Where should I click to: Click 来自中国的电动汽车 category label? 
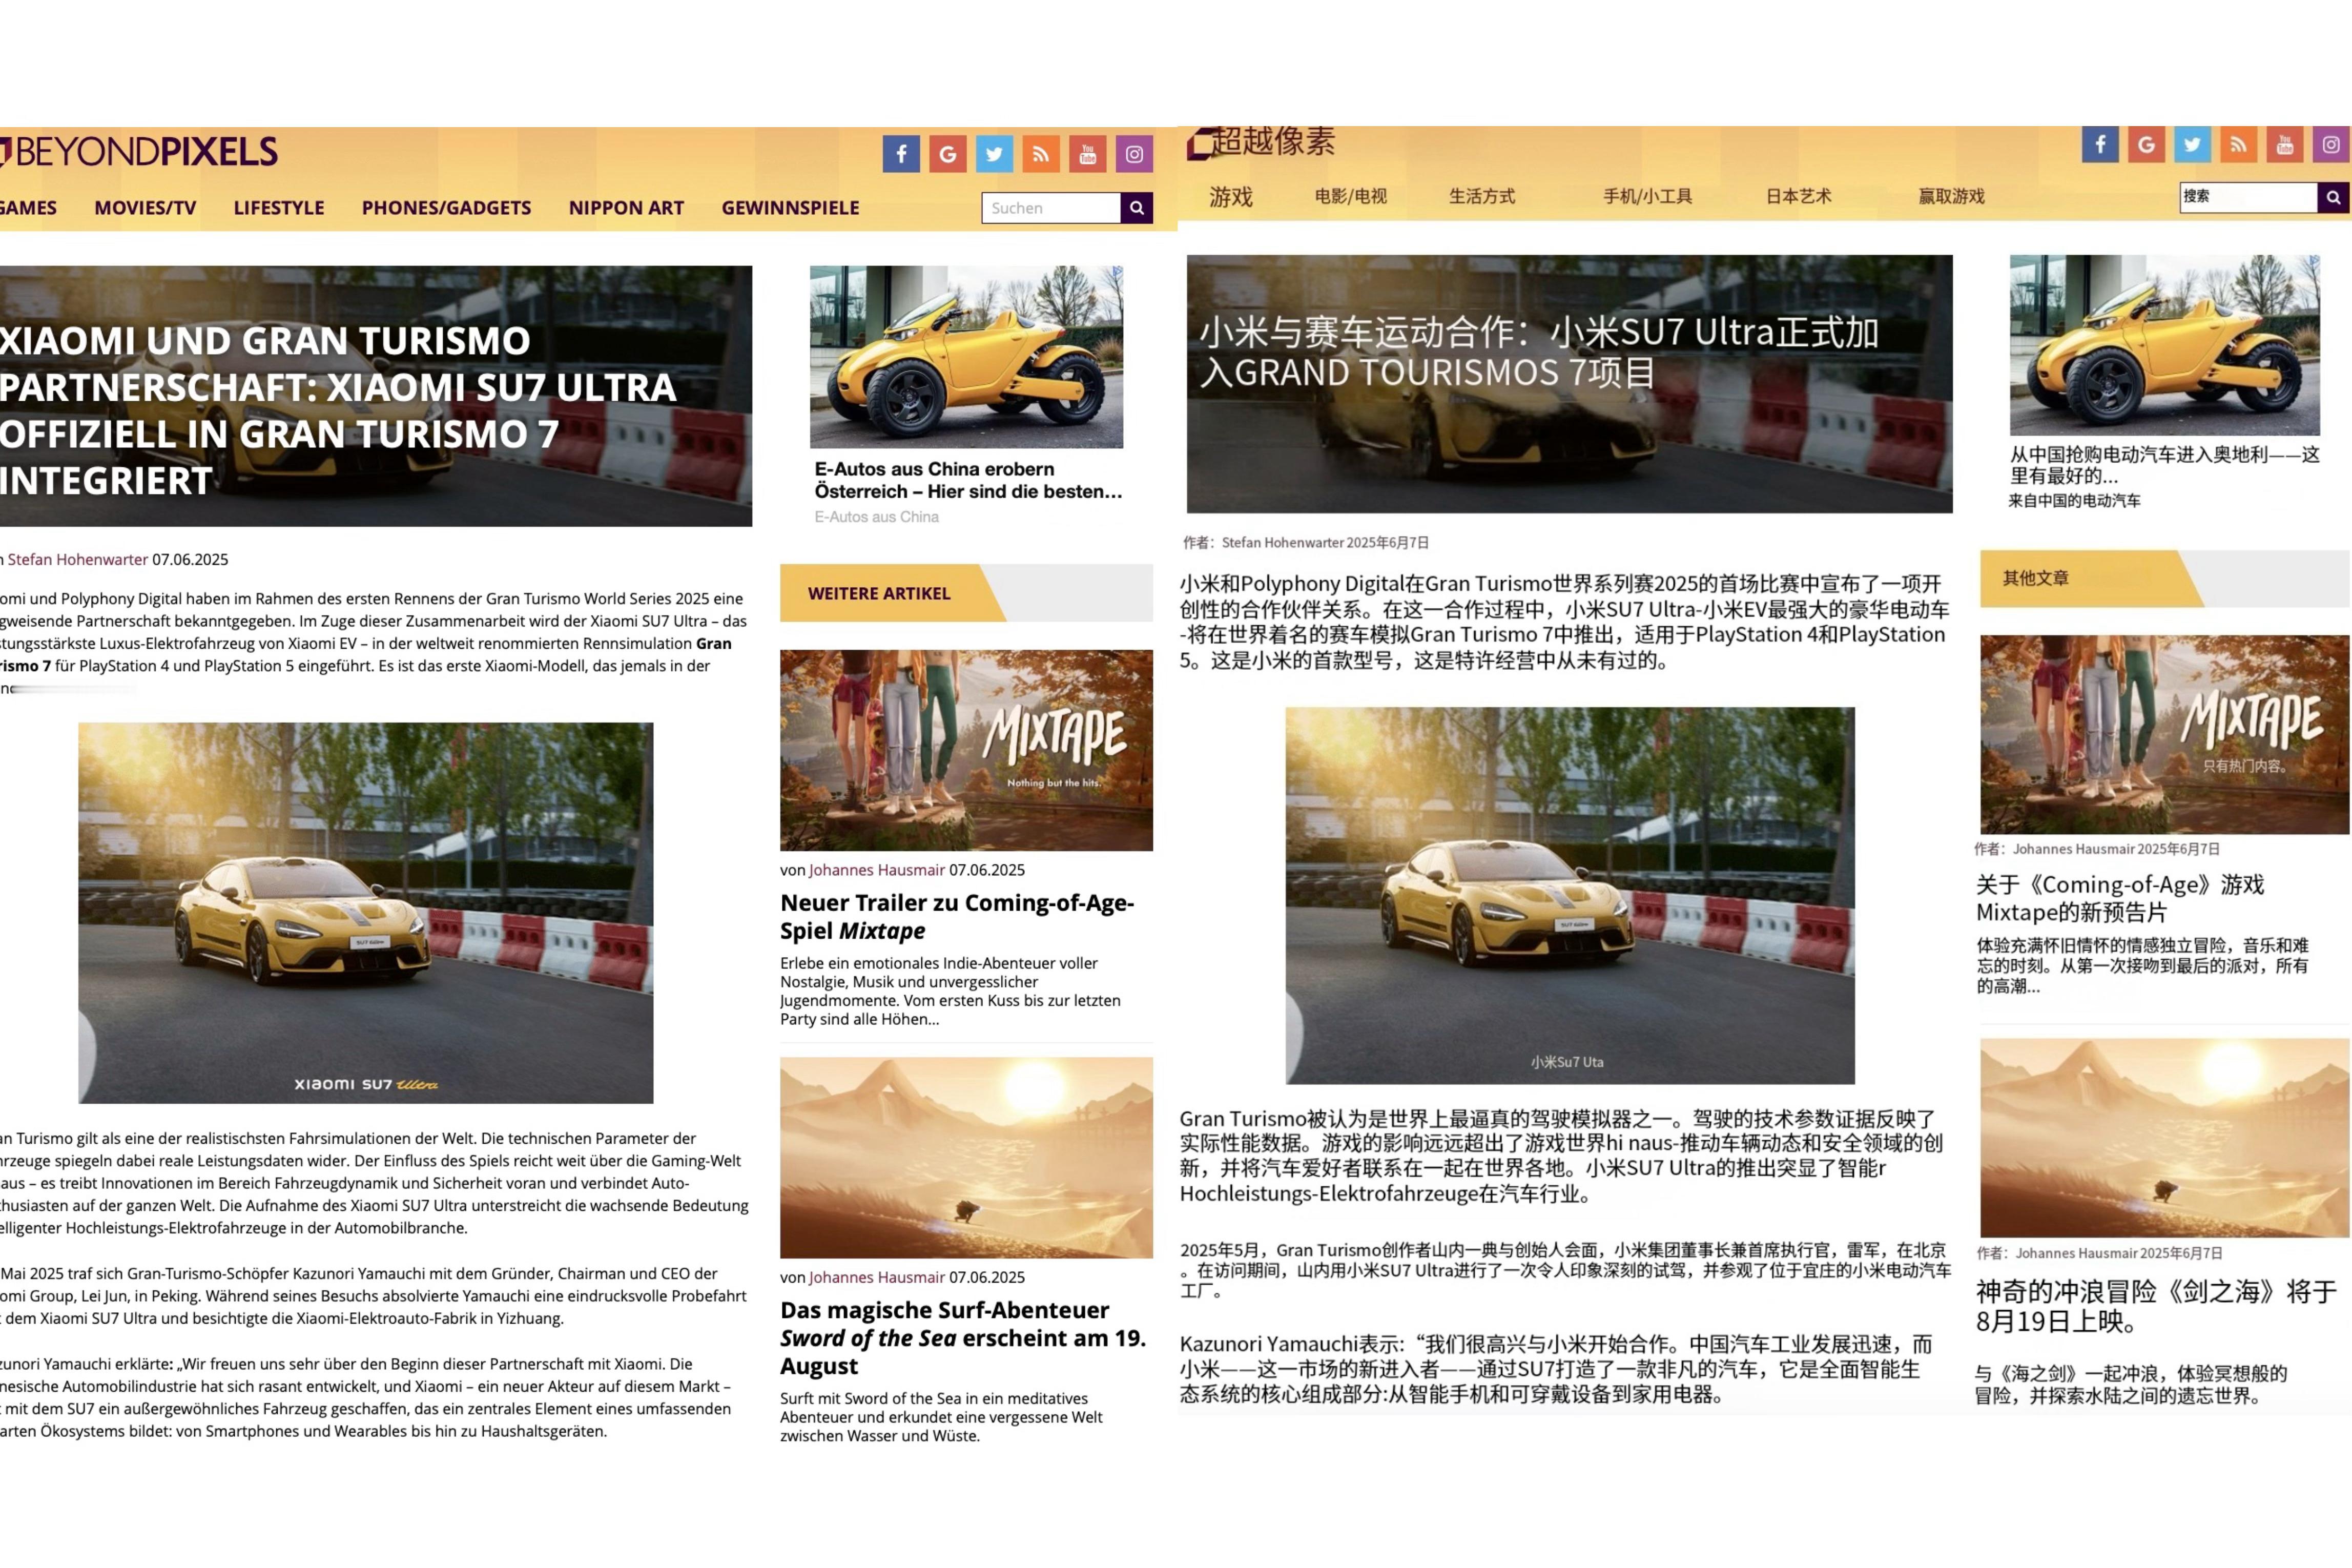click(2075, 500)
